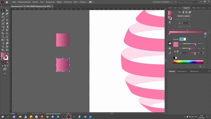Screen dimensions: 211x119
Task: Open Change Screen Mode button
Action: pyautogui.click(x=5, y=69)
